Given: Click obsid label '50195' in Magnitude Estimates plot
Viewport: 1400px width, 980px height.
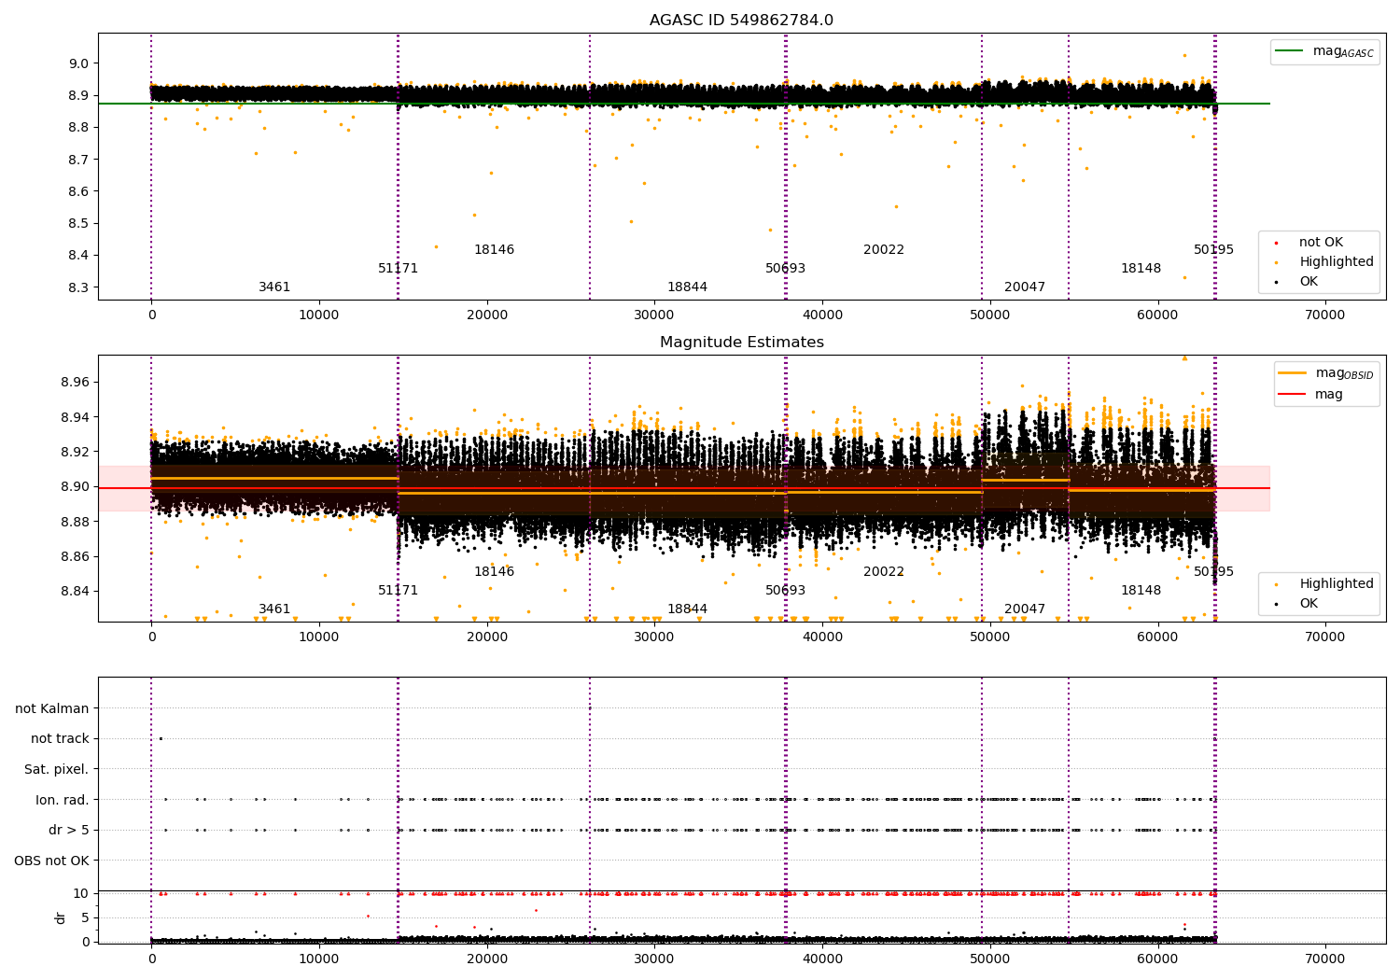Looking at the screenshot, I should click(1213, 572).
